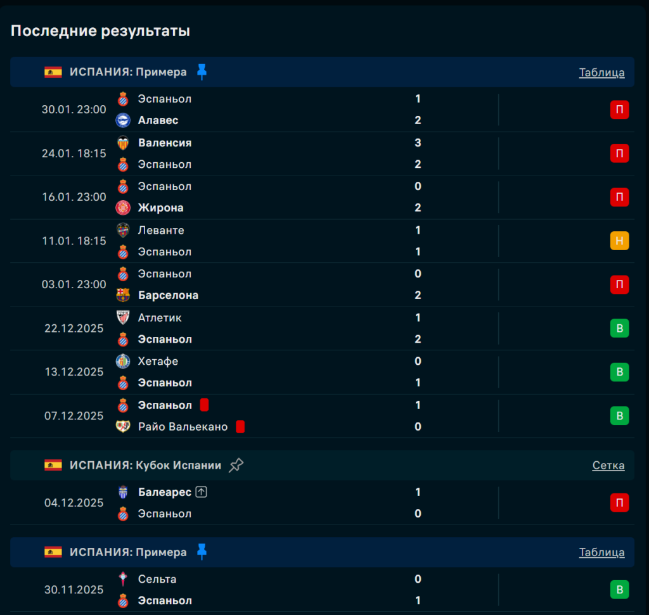Image resolution: width=649 pixels, height=615 pixels.
Task: Open the Сетка bracket link
Action: point(608,466)
